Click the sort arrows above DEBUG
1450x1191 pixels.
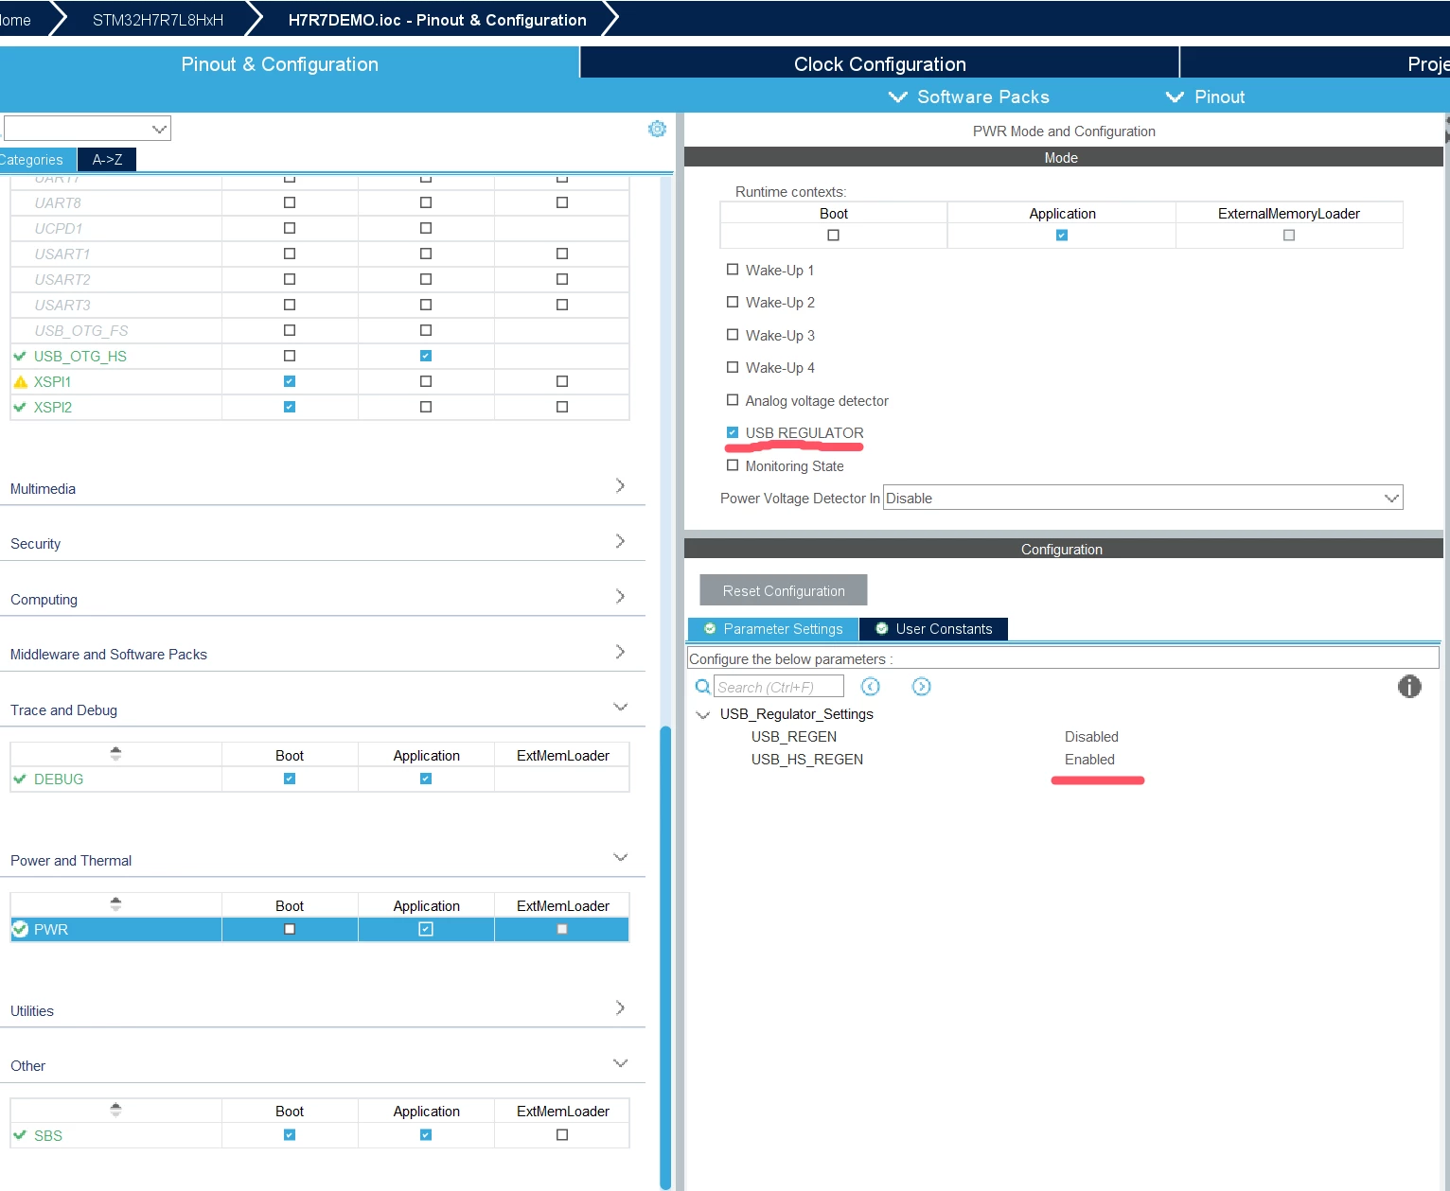115,754
